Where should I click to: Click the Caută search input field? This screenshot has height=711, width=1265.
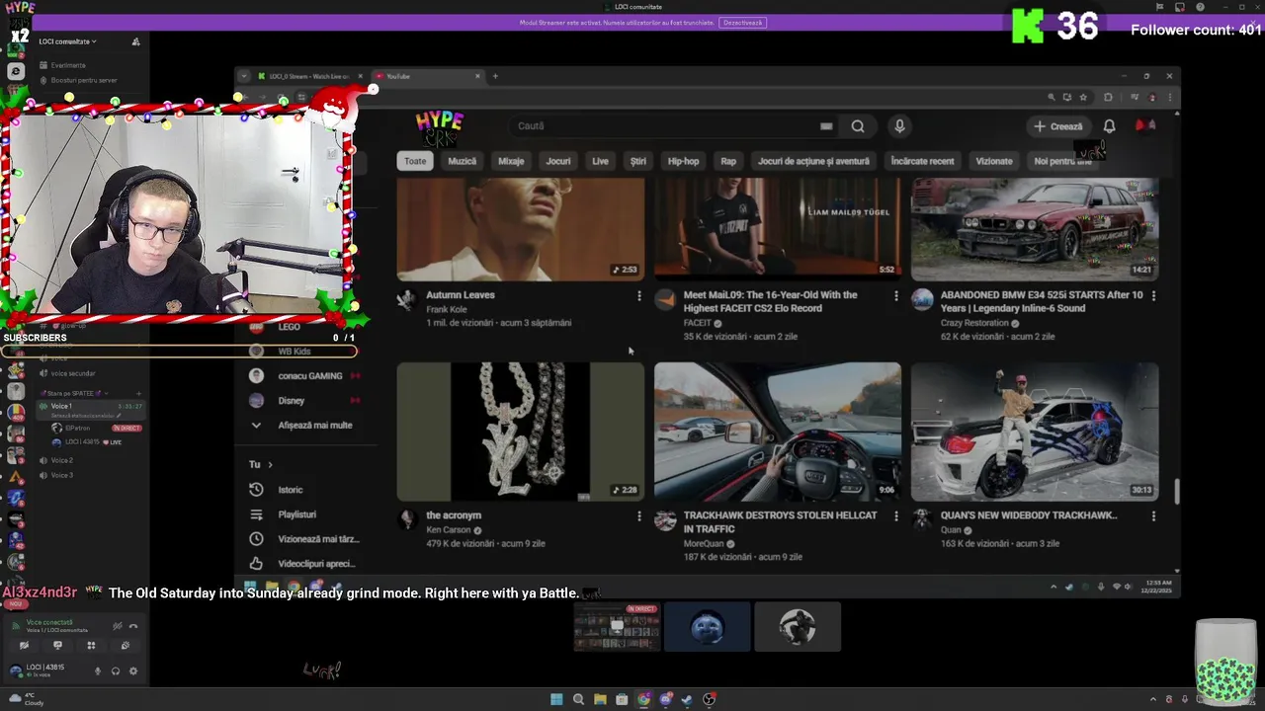672,126
